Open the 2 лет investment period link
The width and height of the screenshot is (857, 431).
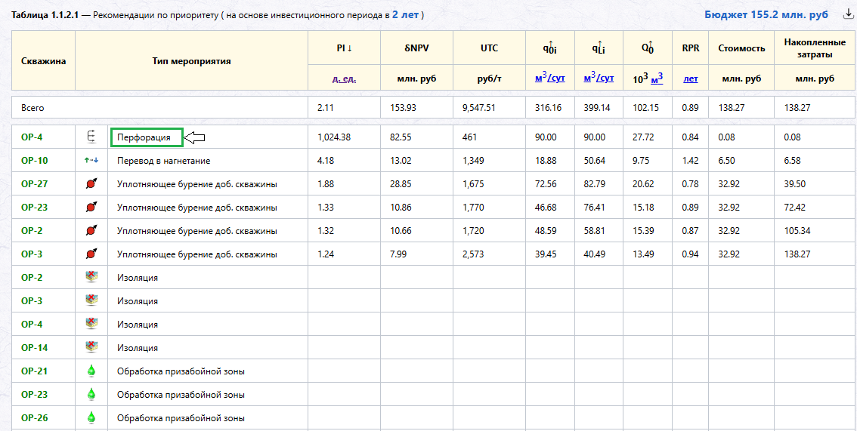(405, 15)
